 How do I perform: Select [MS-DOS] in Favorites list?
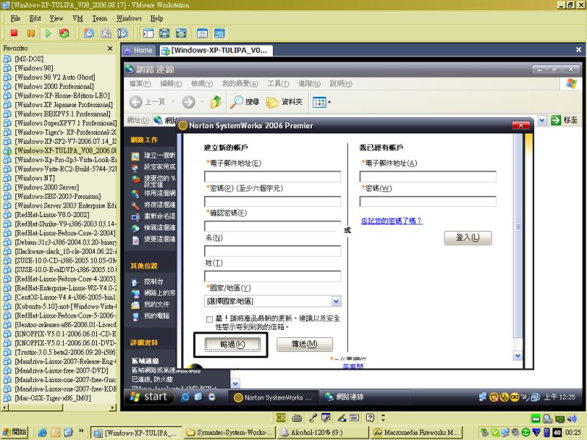click(29, 59)
